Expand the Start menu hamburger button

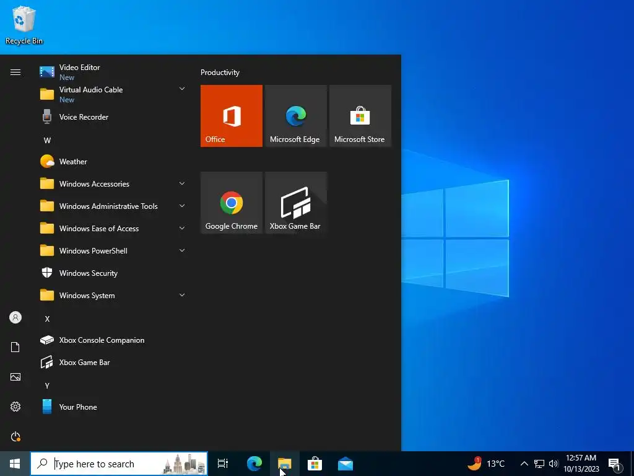tap(15, 72)
